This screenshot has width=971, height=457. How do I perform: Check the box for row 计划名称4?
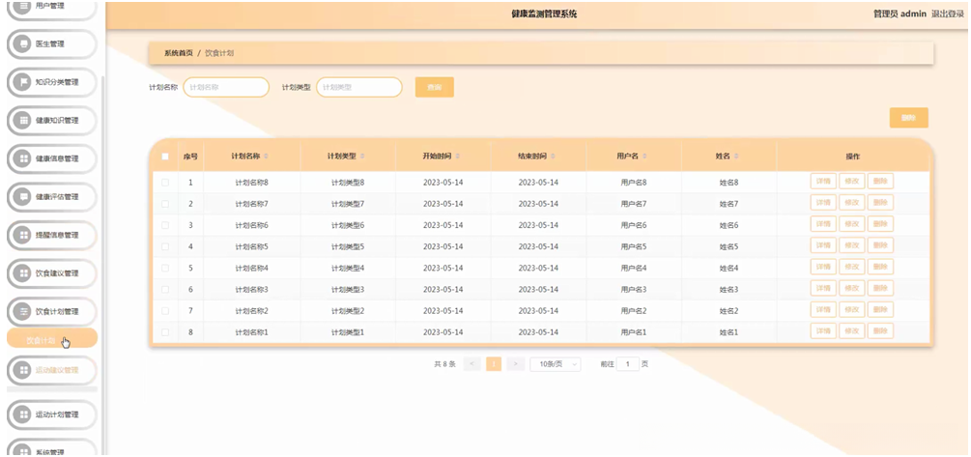point(165,269)
